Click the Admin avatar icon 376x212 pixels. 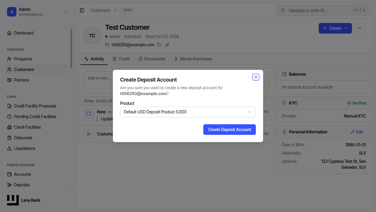(12, 12)
